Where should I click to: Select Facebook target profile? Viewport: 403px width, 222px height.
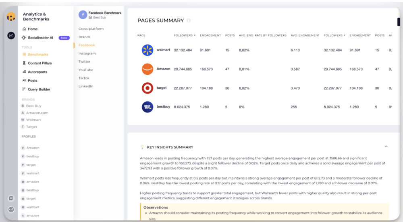click(31, 165)
